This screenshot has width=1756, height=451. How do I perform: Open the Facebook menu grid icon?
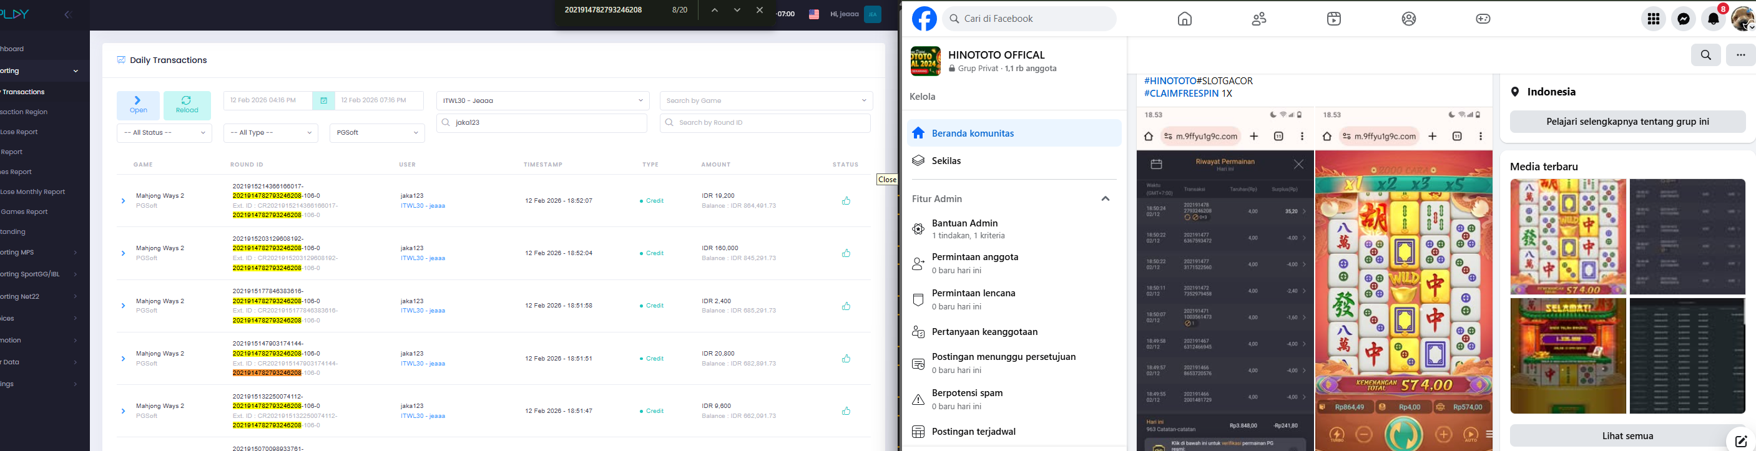coord(1653,19)
